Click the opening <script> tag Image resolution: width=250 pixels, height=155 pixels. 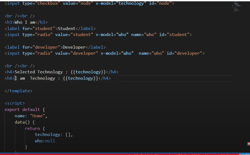click(x=15, y=103)
